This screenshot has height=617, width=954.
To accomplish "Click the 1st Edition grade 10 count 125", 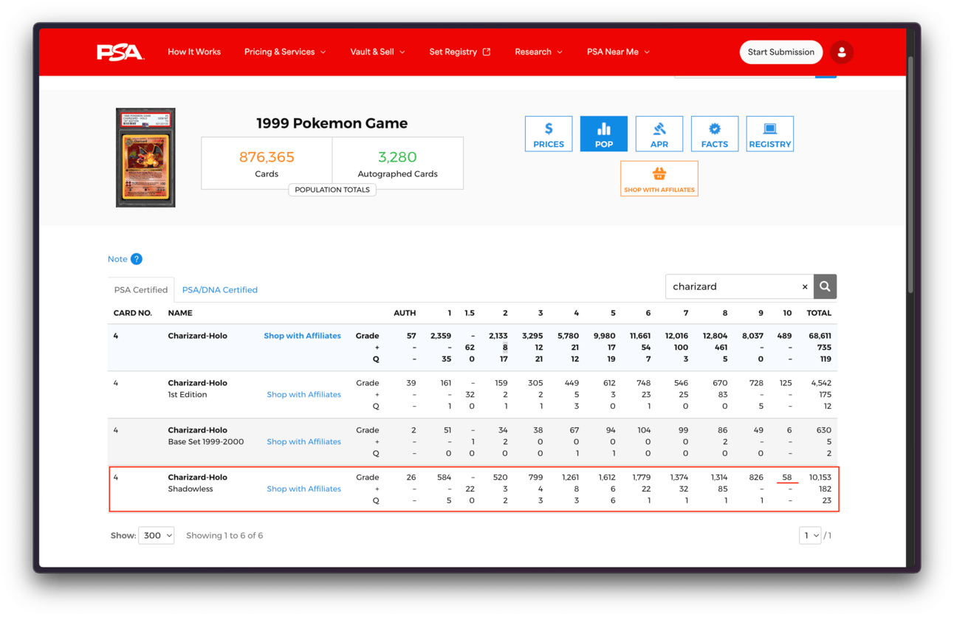I will [x=786, y=383].
